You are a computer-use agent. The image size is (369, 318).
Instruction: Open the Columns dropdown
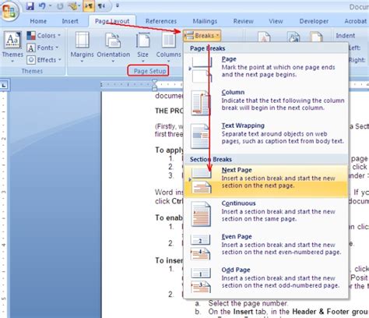click(x=168, y=47)
